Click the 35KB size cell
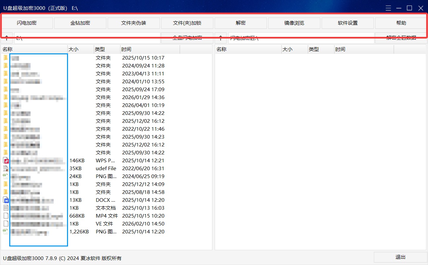The width and height of the screenshot is (428, 265). tap(76, 169)
